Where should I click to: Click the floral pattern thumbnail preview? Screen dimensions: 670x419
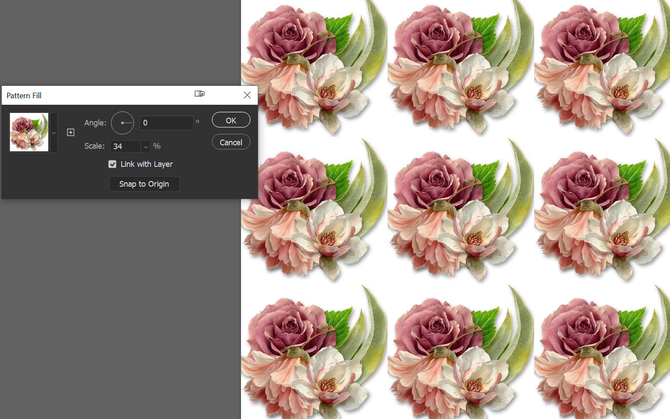click(x=29, y=132)
